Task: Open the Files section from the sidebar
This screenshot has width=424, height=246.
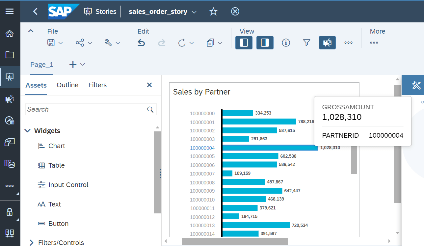Action: coord(10,55)
